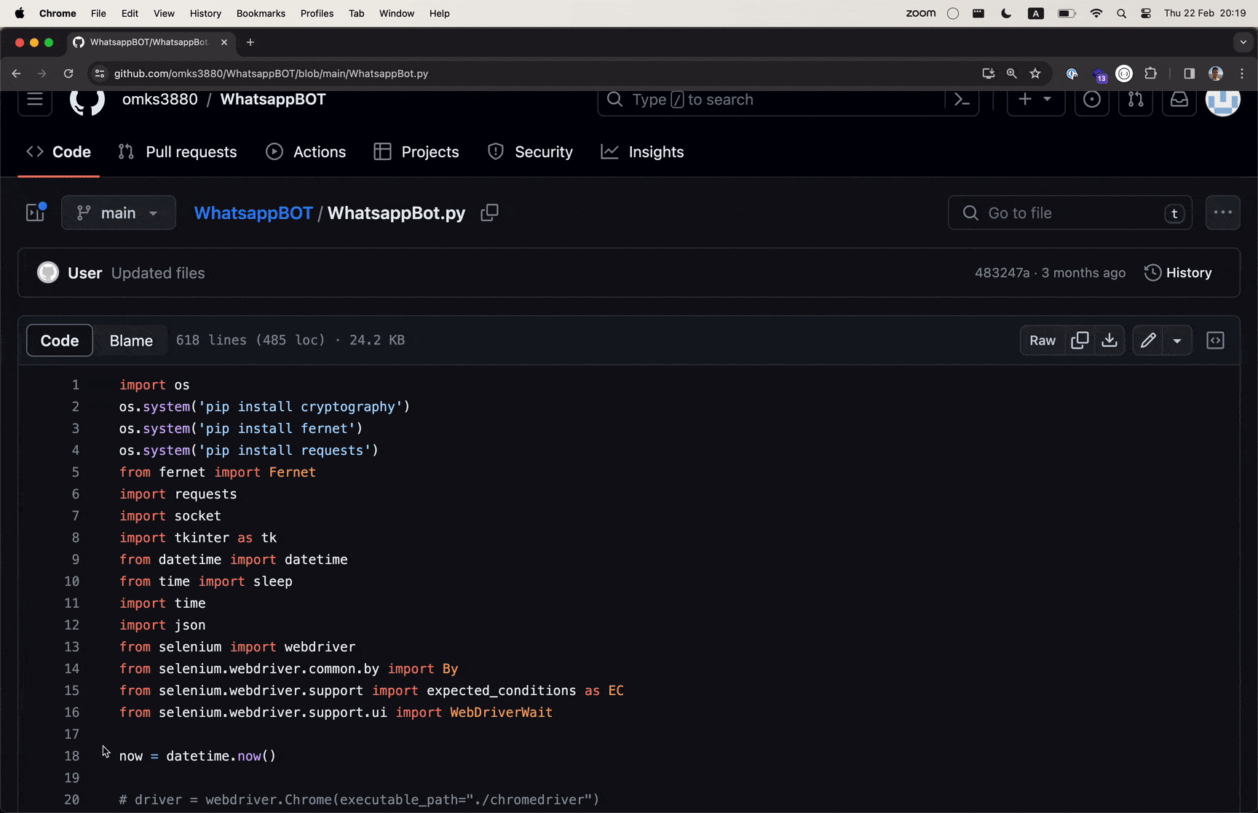Viewport: 1258px width, 813px height.
Task: Open Insights tab
Action: pos(642,152)
